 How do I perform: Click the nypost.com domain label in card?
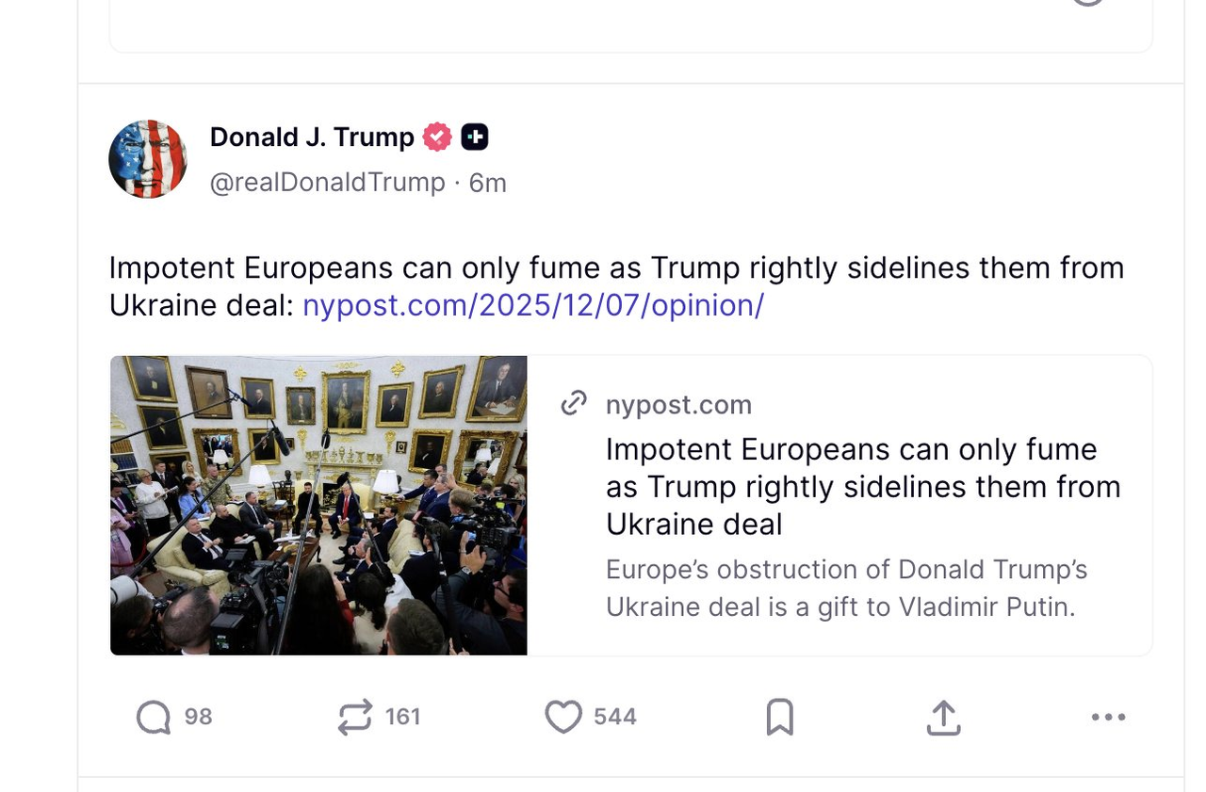coord(678,405)
